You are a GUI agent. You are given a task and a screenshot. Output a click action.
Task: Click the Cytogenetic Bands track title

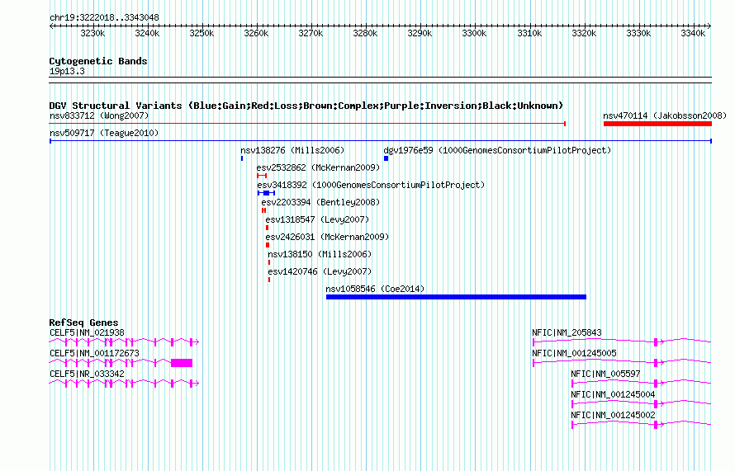(x=98, y=61)
